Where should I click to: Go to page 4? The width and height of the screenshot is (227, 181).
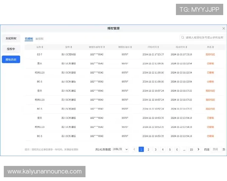(163, 149)
